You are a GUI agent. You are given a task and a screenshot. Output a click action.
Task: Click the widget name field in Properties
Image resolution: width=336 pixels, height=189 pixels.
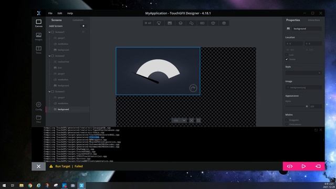(307, 28)
